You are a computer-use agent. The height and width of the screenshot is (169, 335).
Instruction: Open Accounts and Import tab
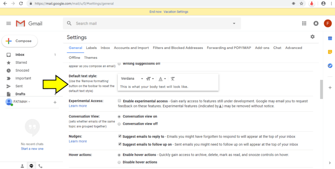coord(131,48)
